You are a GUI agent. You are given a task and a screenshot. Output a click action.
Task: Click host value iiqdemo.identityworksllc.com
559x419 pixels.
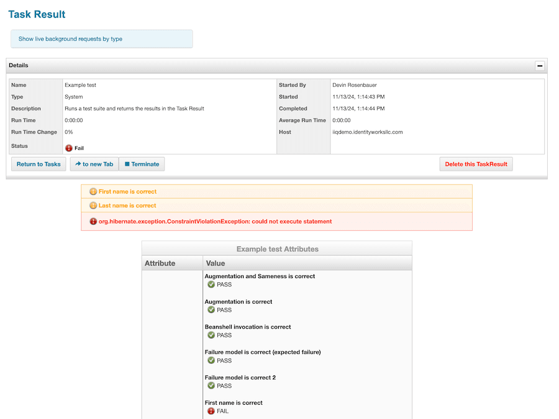[368, 132]
